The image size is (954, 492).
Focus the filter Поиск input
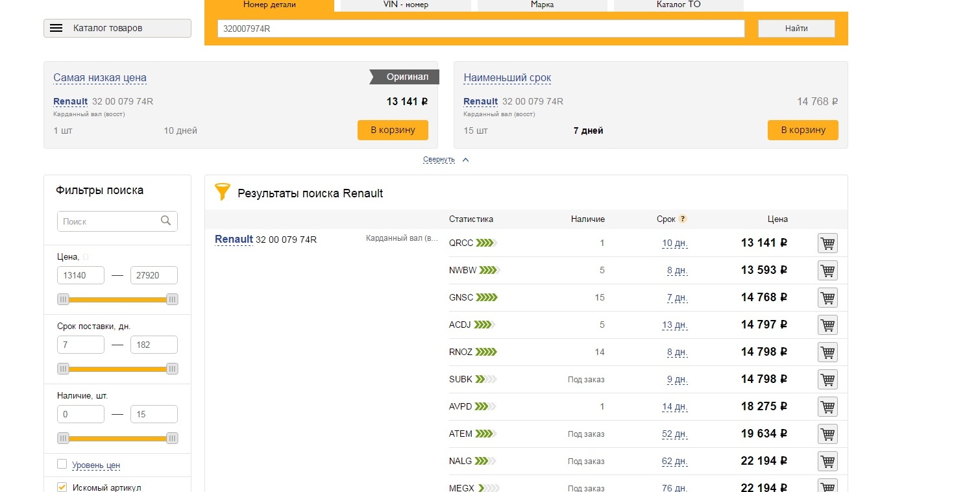pyautogui.click(x=117, y=221)
